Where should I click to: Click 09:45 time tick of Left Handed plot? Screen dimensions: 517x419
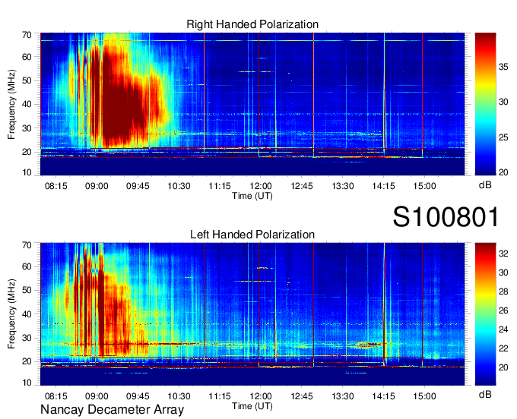pos(138,396)
